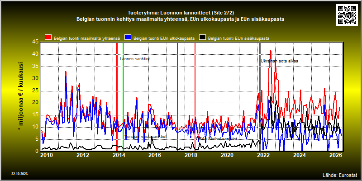Click the blue legend color swatch
This screenshot has width=362, height=181.
[x=128, y=38]
